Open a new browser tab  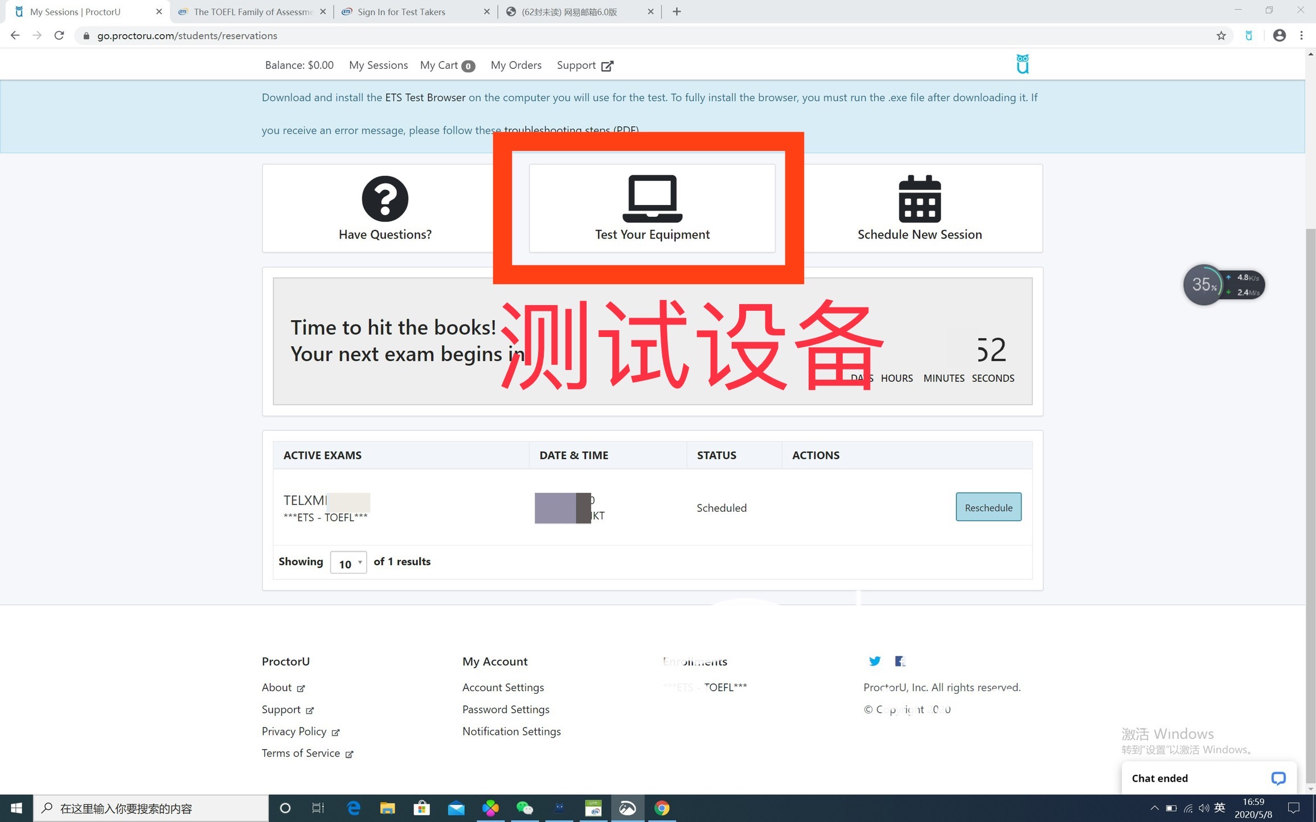click(677, 11)
